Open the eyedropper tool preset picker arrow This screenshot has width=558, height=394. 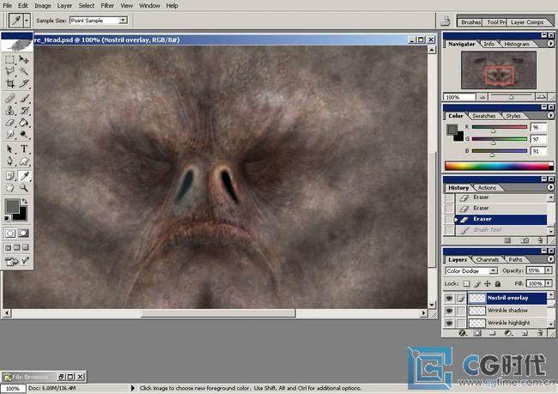(27, 21)
